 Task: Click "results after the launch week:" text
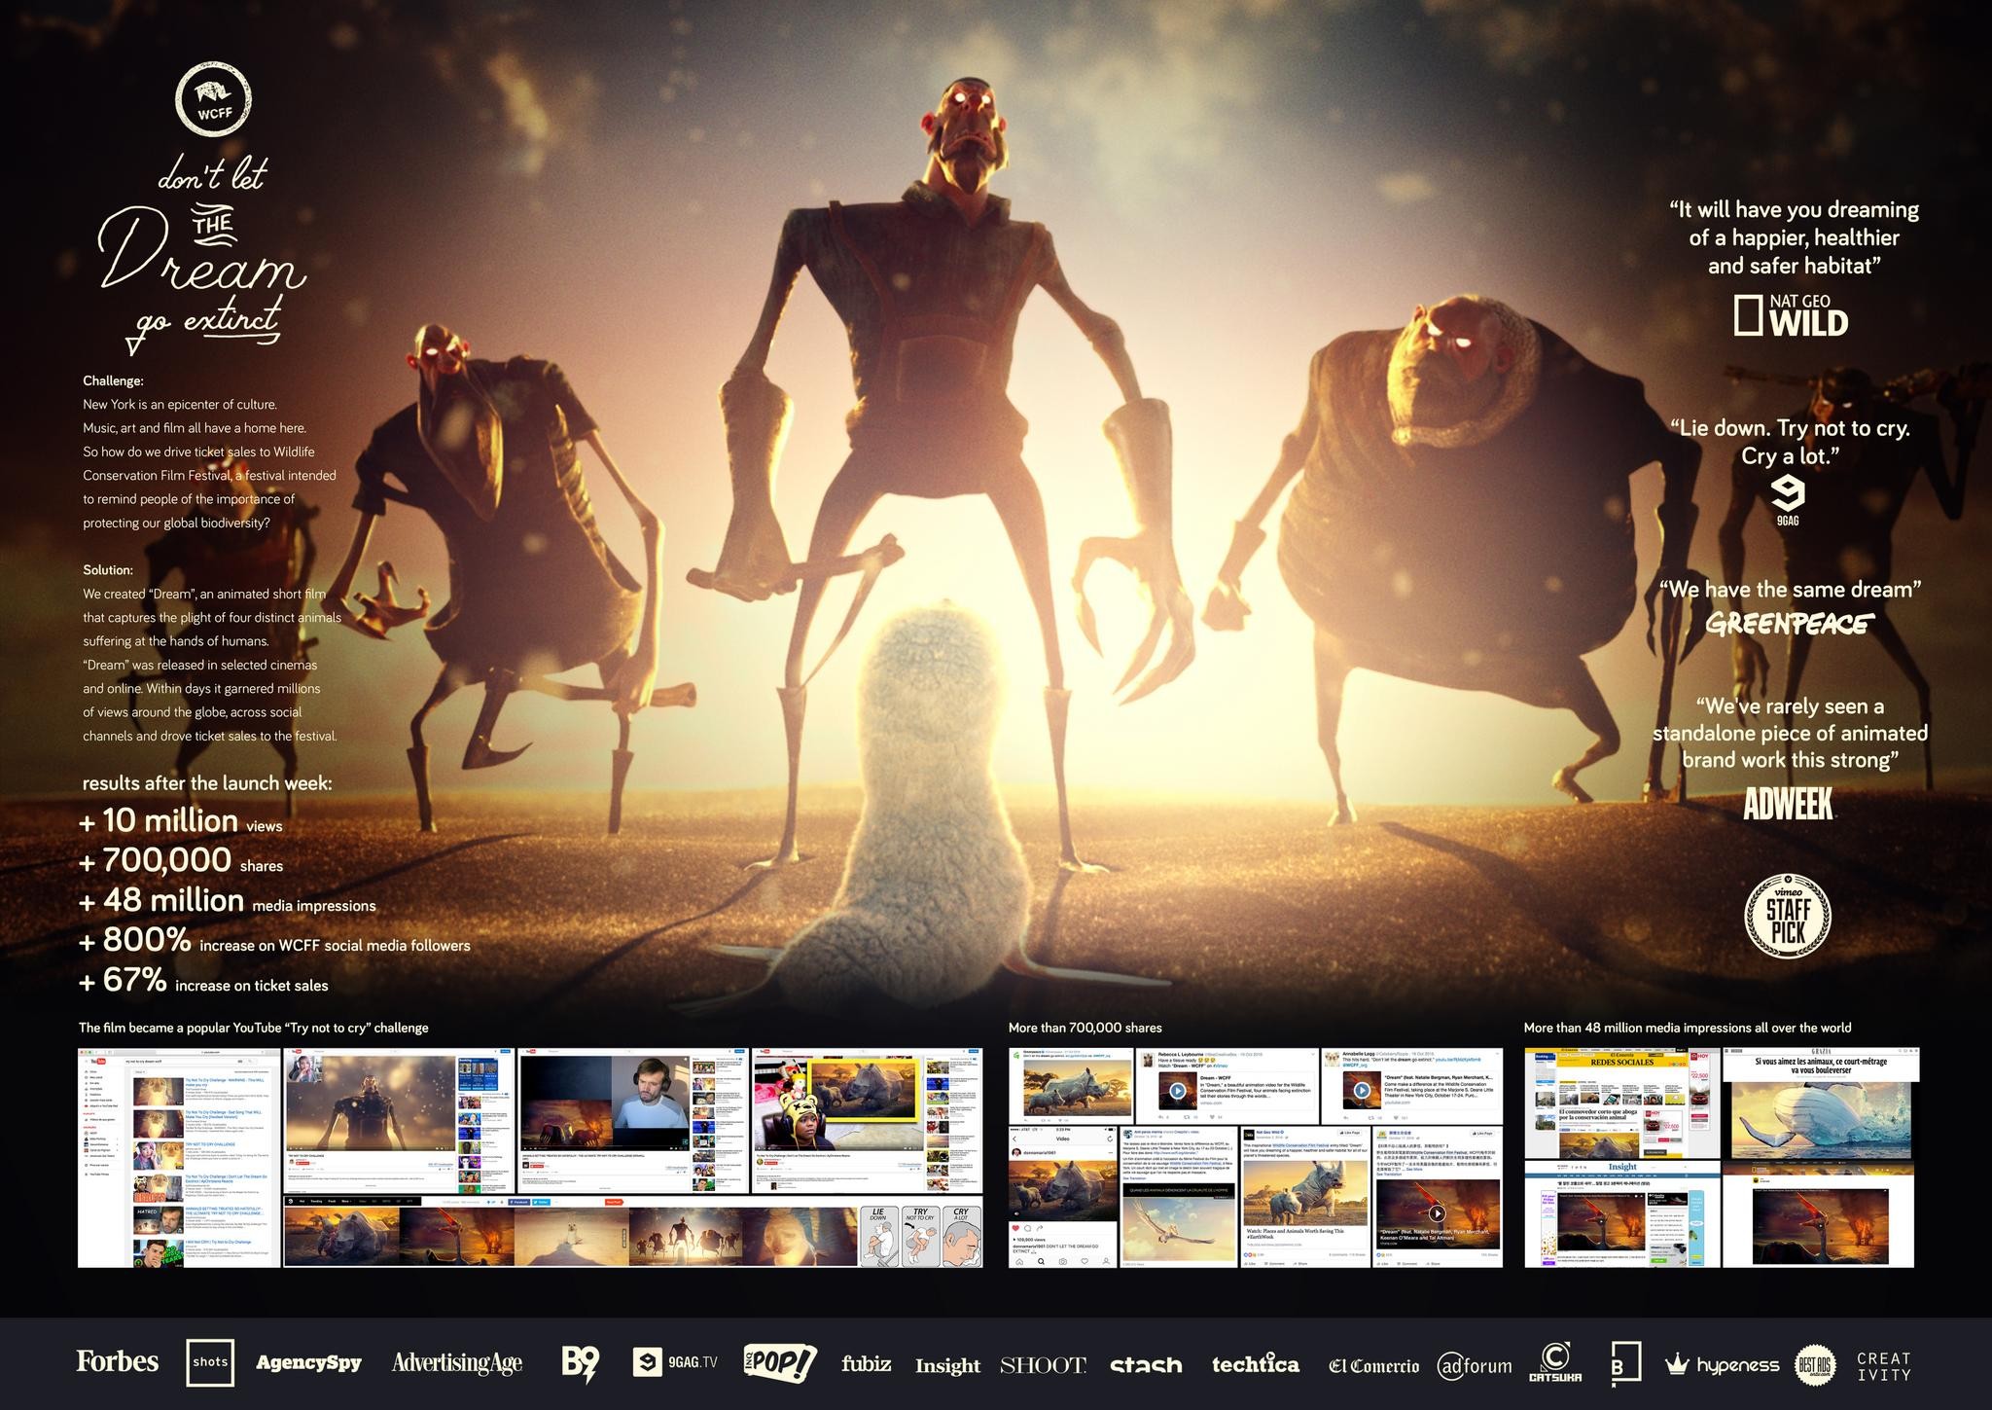[x=207, y=782]
